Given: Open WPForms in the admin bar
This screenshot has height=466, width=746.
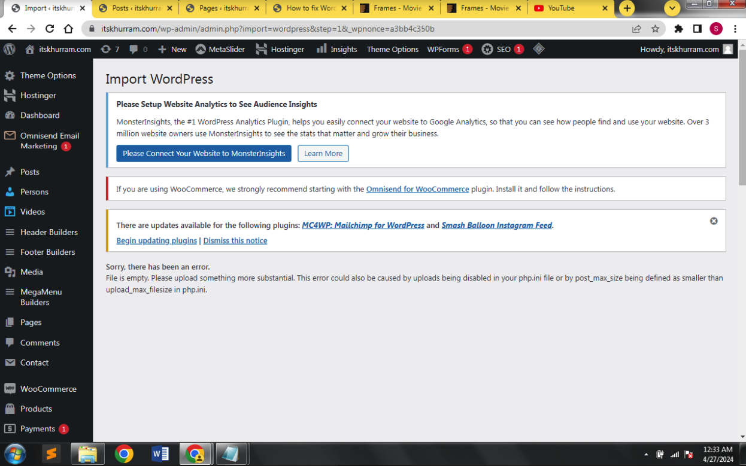Looking at the screenshot, I should pyautogui.click(x=450, y=49).
